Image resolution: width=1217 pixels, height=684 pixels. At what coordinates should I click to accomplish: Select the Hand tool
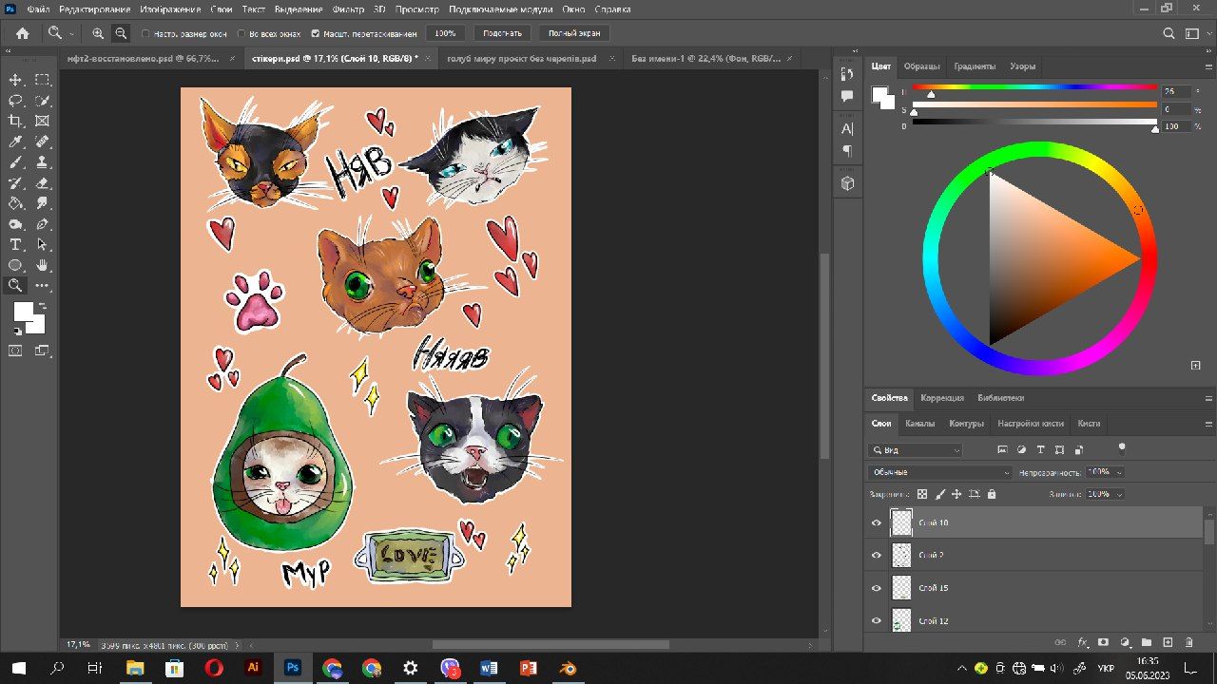coord(42,265)
